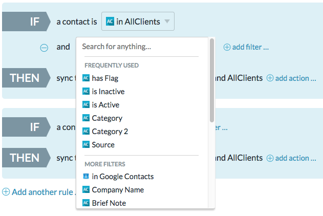Click 'add action ...' in the second rule
323x216 pixels.
point(291,158)
